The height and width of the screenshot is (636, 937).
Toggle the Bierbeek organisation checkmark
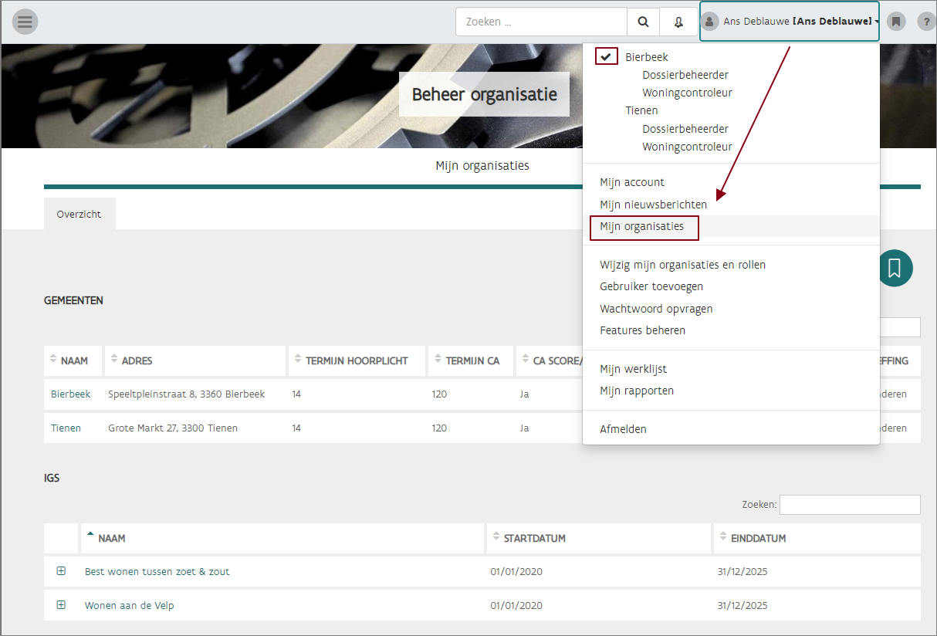pyautogui.click(x=607, y=56)
